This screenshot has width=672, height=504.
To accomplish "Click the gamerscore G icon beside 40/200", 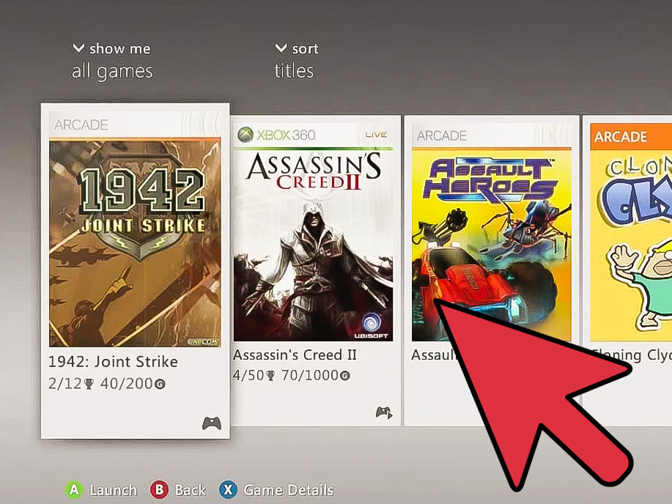I will (x=160, y=385).
